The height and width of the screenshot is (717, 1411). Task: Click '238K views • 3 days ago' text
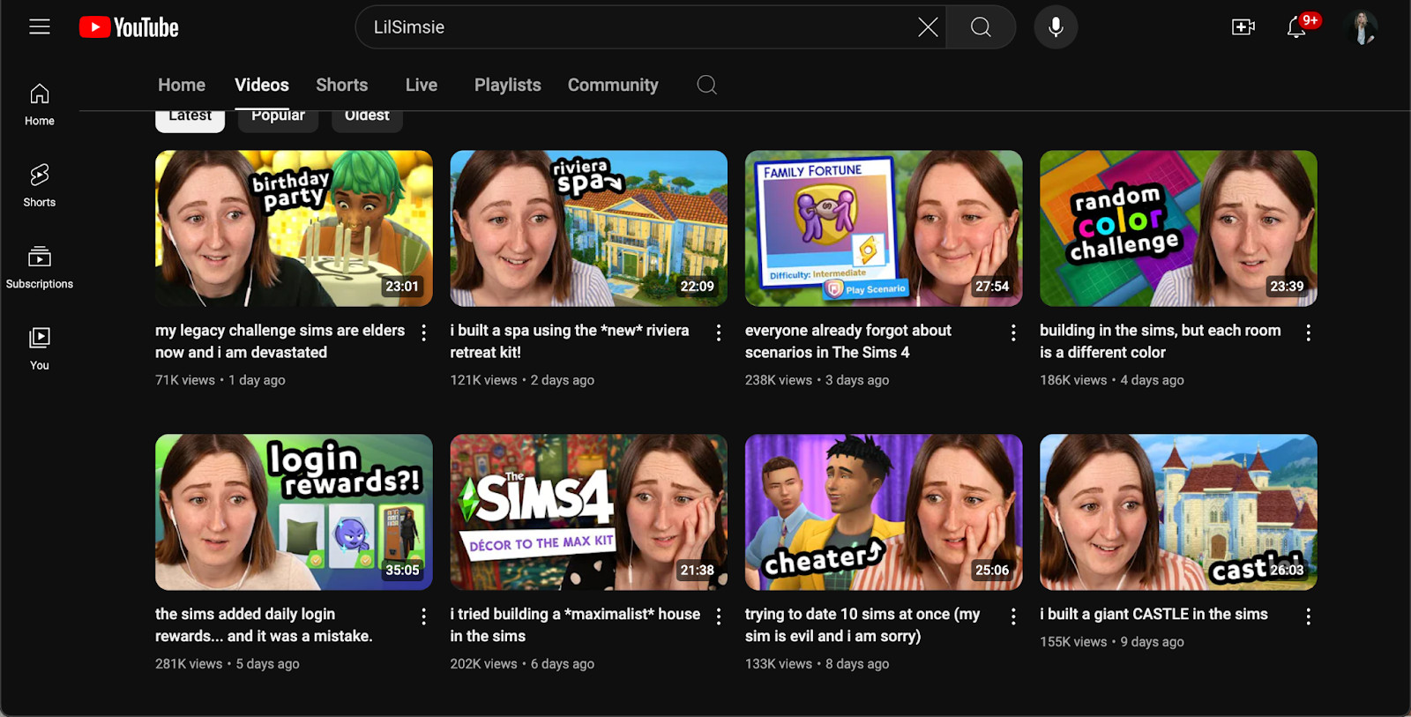coord(817,380)
